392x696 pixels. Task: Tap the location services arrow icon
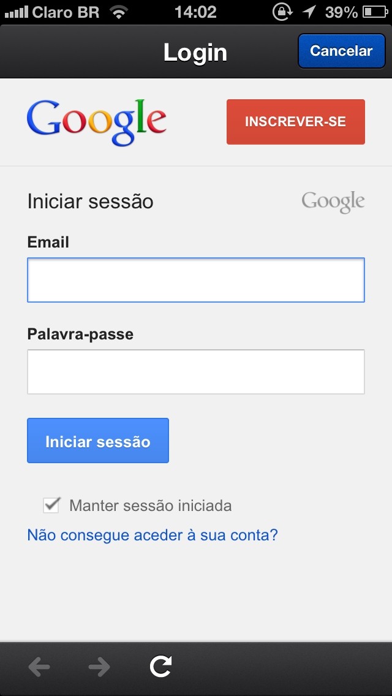(x=309, y=12)
